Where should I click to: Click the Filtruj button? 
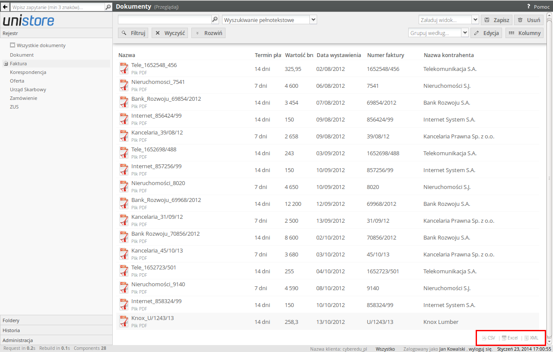click(x=133, y=33)
